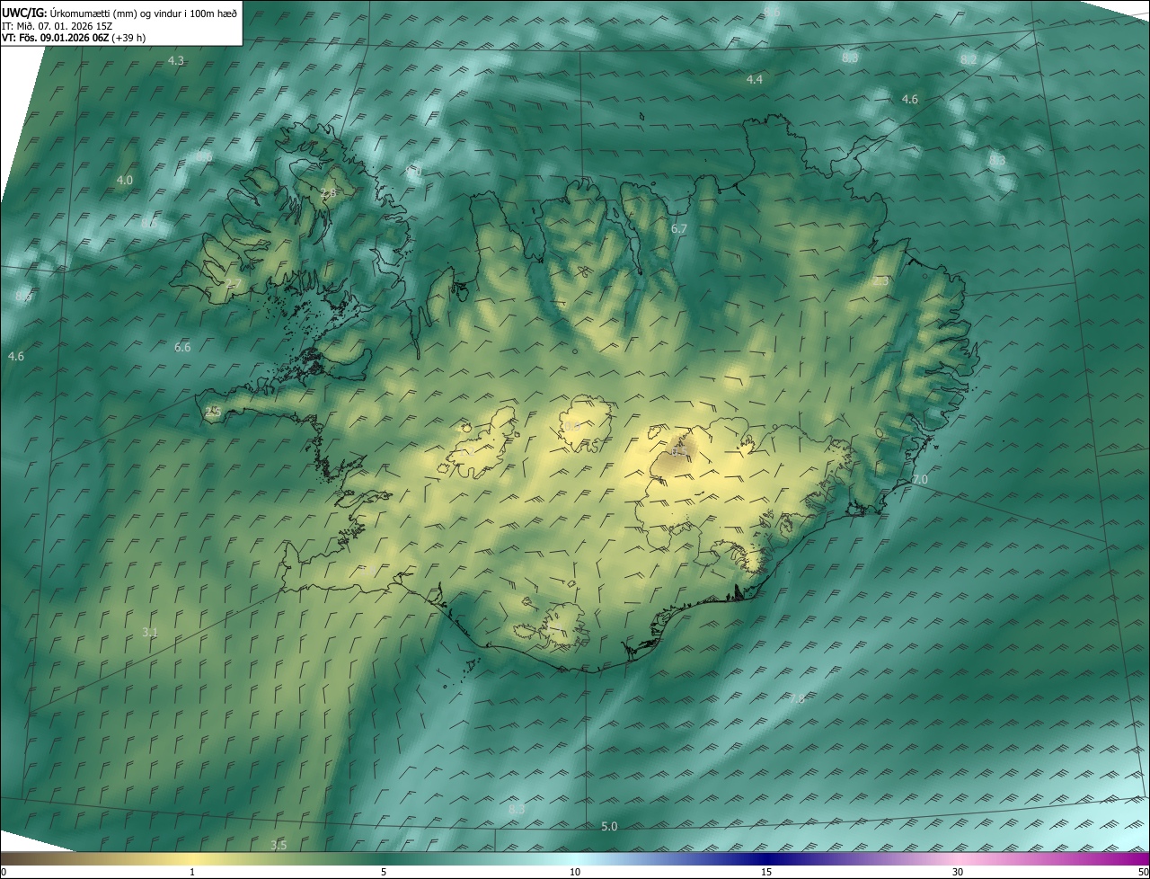Click the 4.3 value on the map

[176, 61]
